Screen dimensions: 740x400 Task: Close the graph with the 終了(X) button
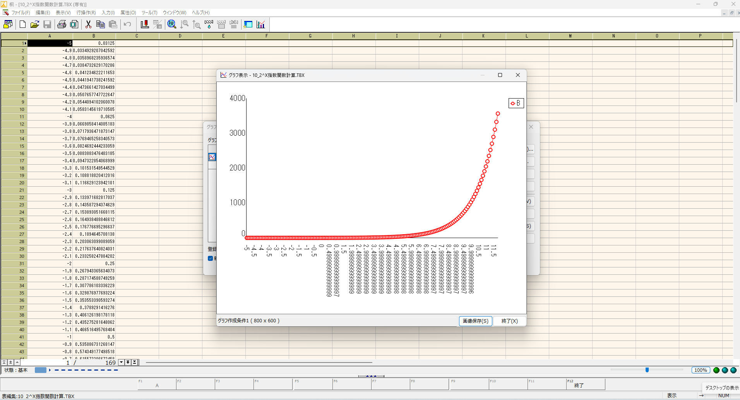(509, 321)
